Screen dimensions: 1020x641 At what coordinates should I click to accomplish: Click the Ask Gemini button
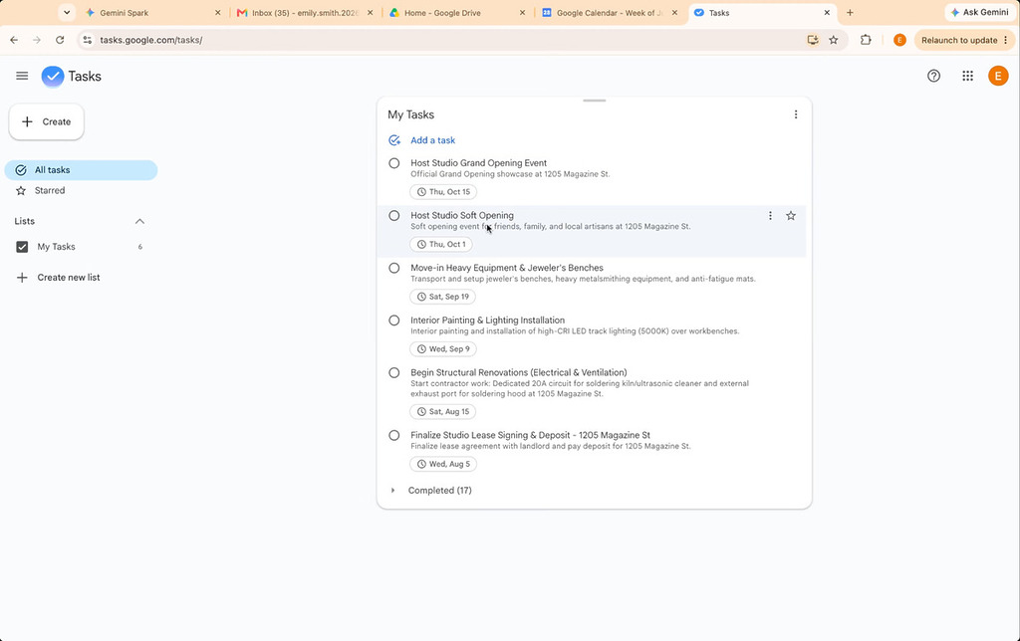[x=980, y=12]
